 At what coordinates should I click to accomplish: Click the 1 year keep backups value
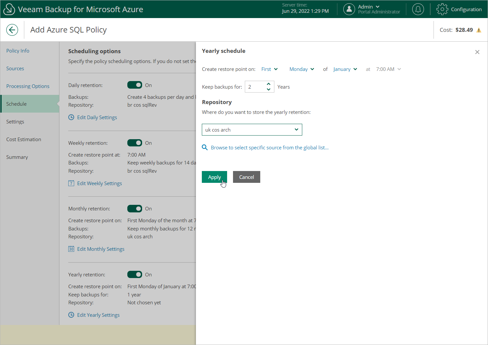tap(134, 294)
